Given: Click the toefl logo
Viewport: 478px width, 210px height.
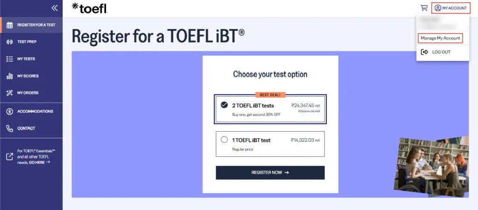Looking at the screenshot, I should [90, 7].
